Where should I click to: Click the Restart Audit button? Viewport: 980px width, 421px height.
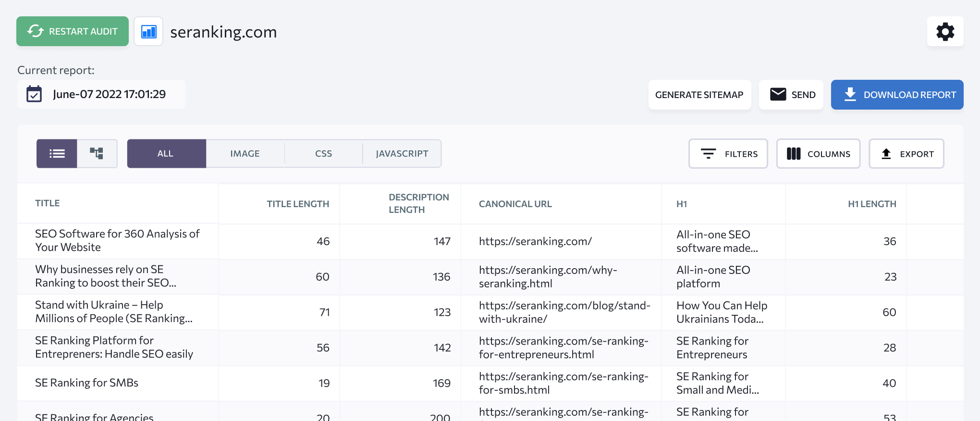tap(73, 31)
